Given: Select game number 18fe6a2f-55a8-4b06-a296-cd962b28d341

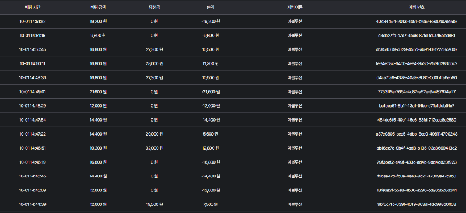Looking at the screenshot, I should coord(416,190).
